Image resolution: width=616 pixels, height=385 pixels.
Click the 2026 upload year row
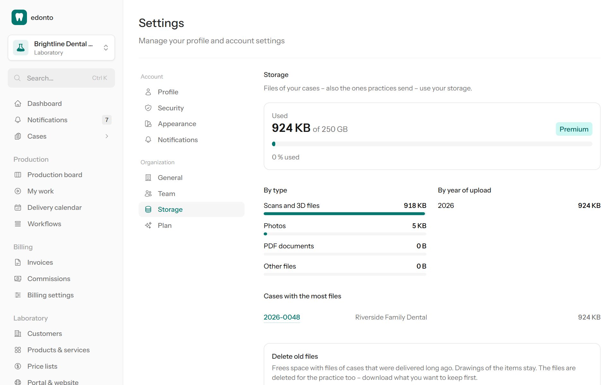pos(519,206)
